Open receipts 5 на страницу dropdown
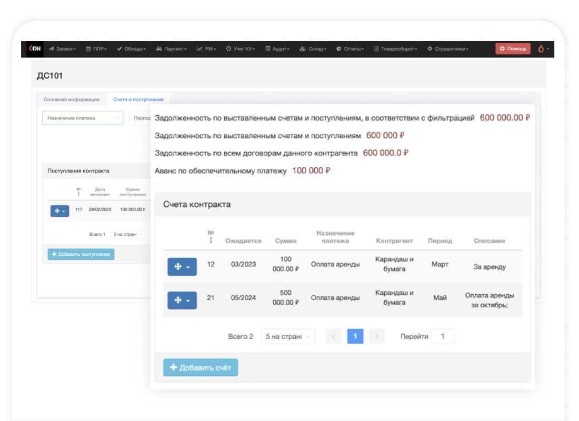This screenshot has width=579, height=421. tap(127, 234)
